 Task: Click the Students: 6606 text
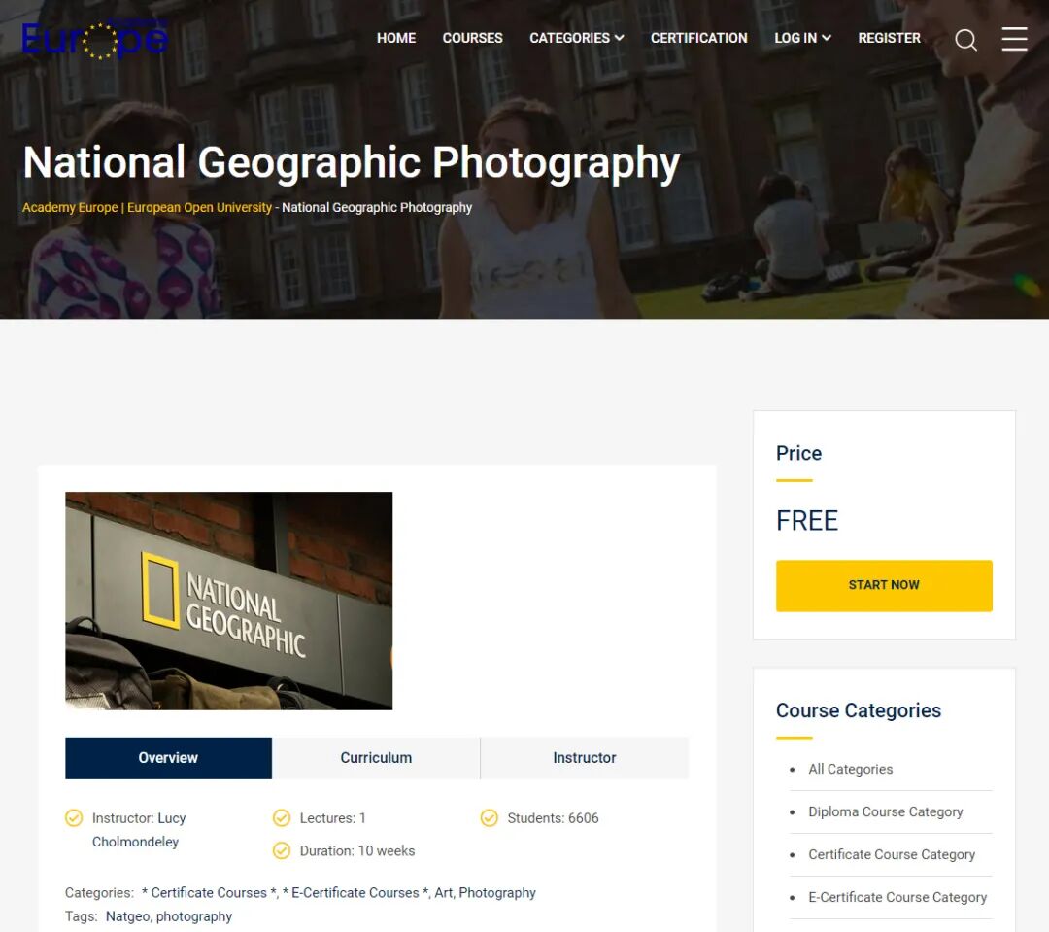pos(553,817)
